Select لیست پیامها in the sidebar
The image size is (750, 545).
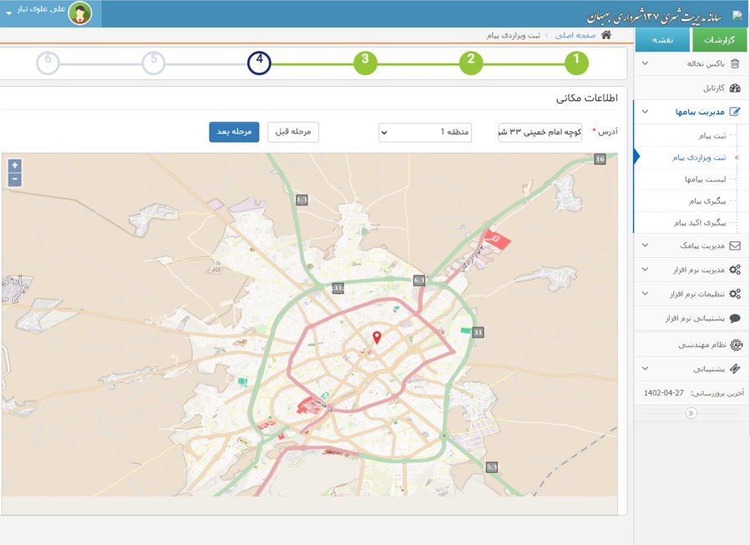(x=705, y=179)
